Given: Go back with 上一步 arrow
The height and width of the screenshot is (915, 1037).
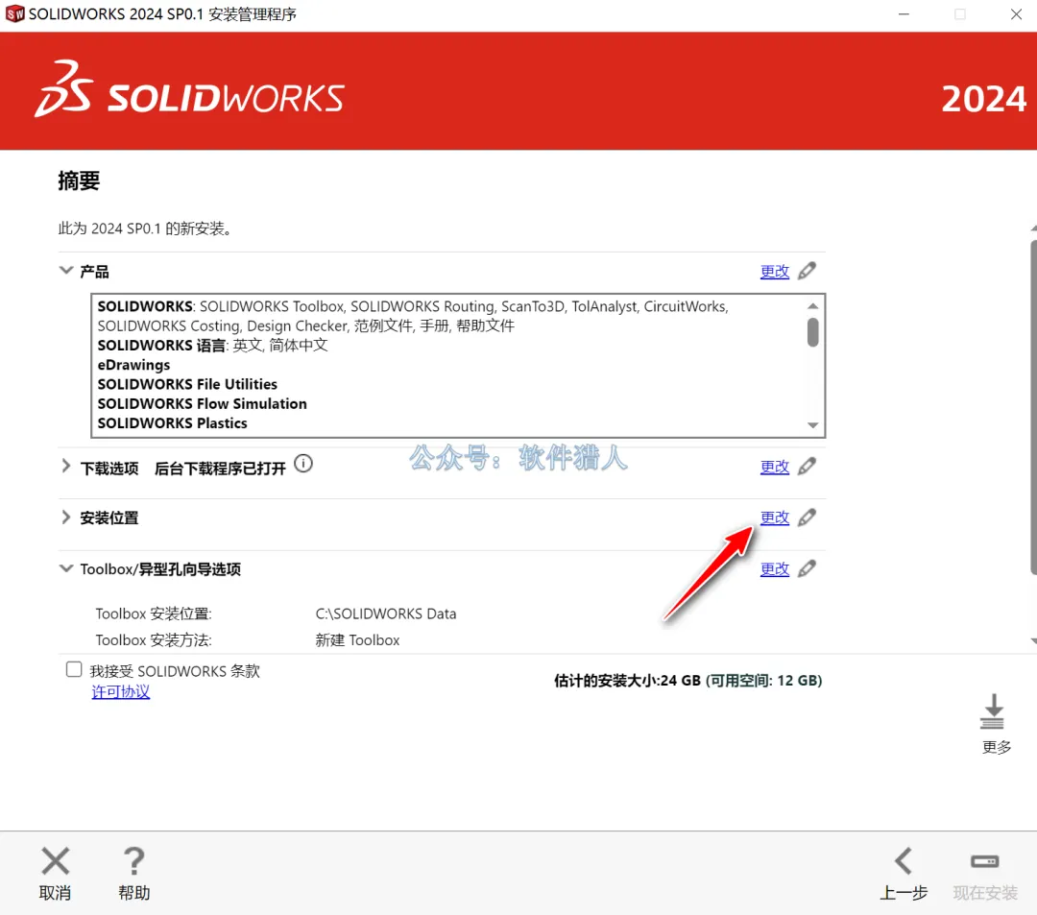Looking at the screenshot, I should pyautogui.click(x=904, y=861).
